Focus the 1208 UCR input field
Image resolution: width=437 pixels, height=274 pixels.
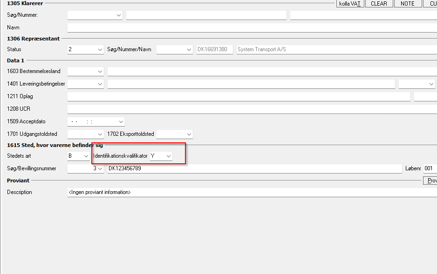click(252, 109)
